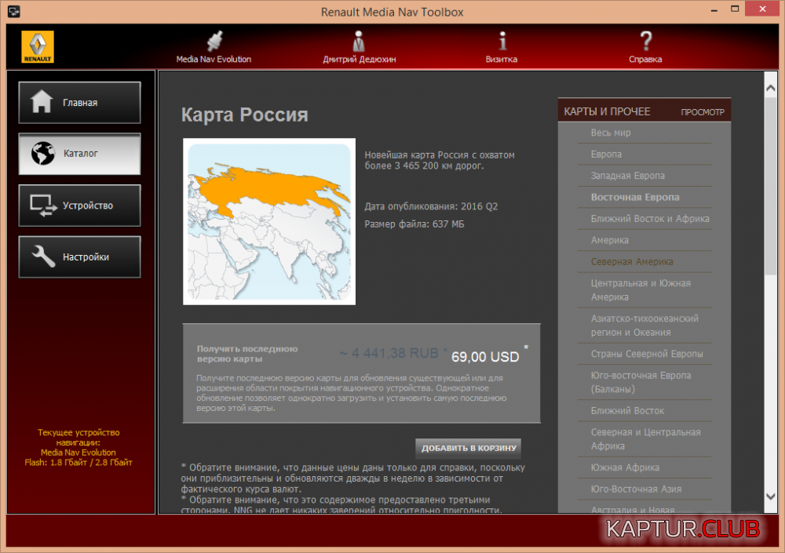Select Ближний Восток category
Viewport: 785px width, 553px height.
627,411
